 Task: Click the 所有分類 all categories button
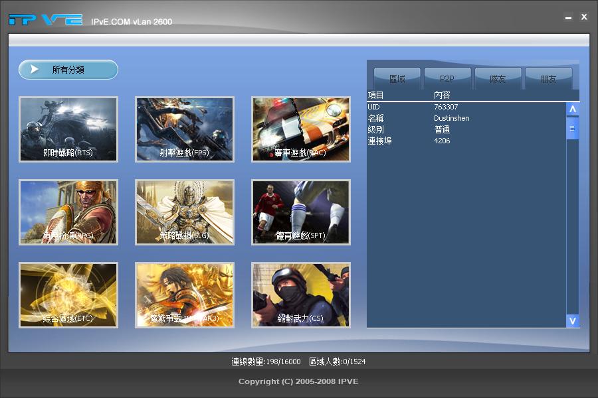(x=68, y=70)
